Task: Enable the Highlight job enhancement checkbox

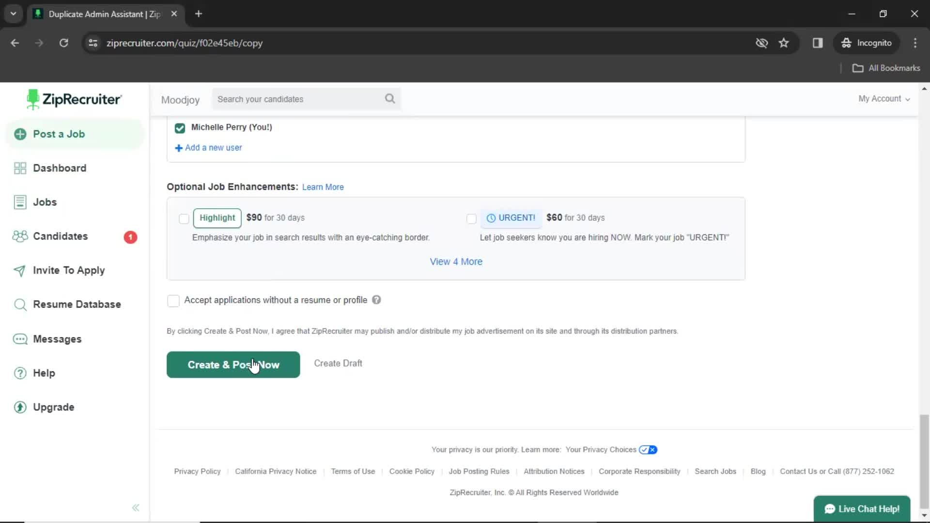Action: coord(183,218)
